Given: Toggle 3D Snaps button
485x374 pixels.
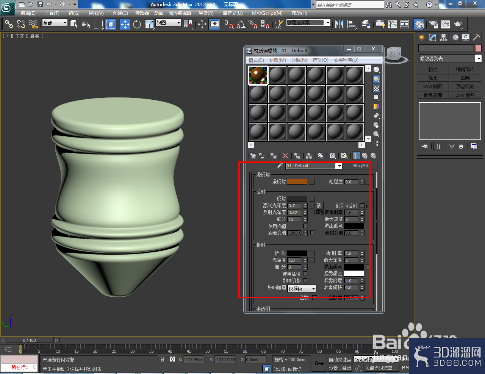Looking at the screenshot, I should click(x=228, y=24).
